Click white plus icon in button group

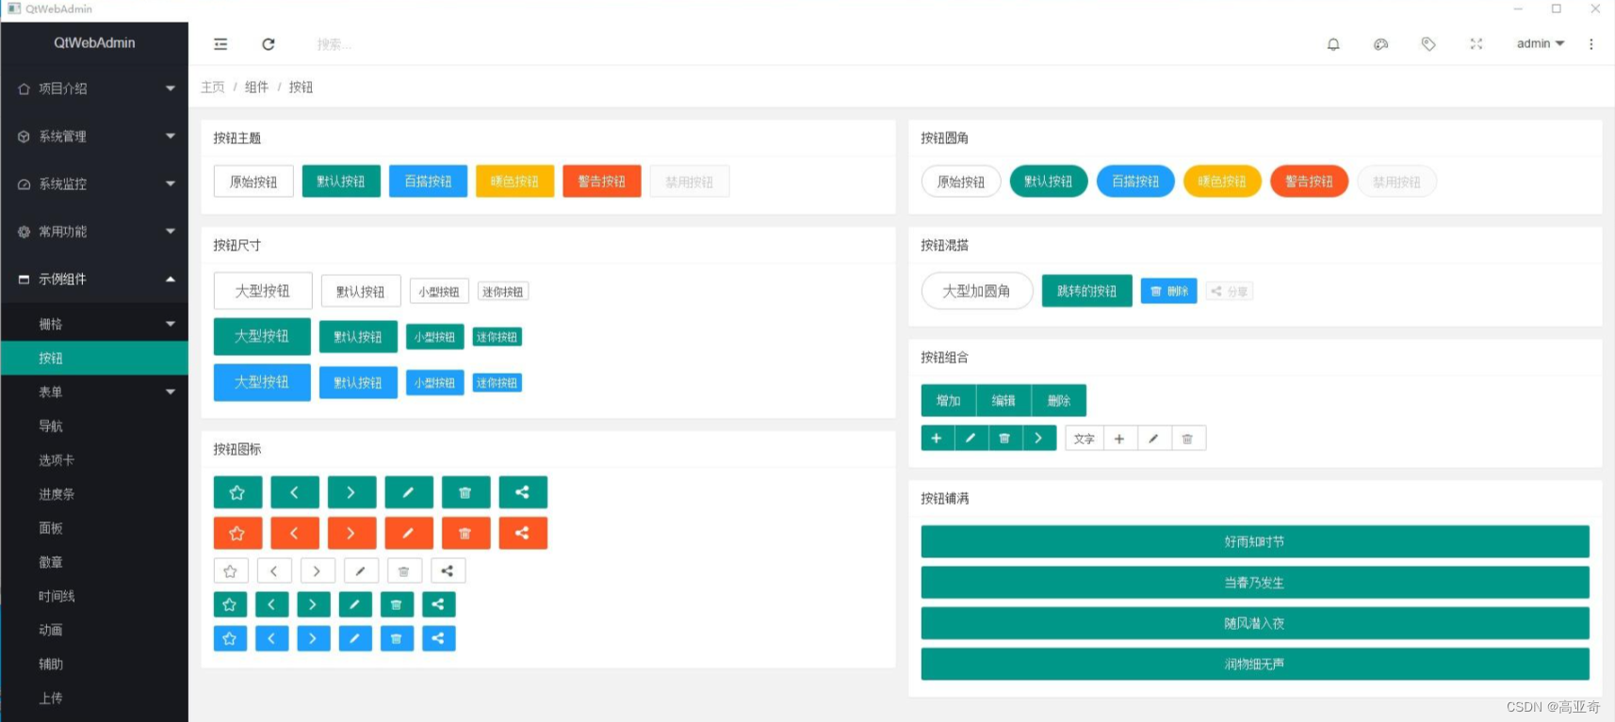click(1119, 439)
